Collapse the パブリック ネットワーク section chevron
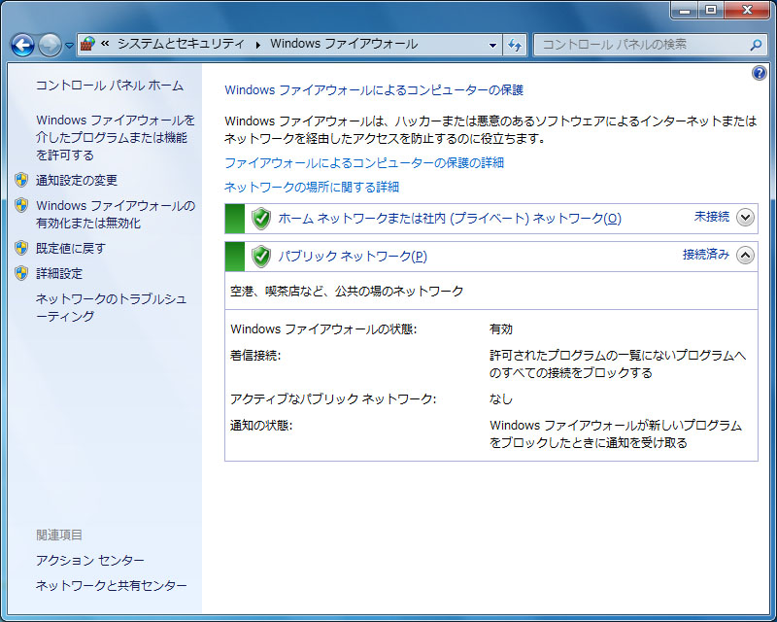 pos(745,255)
